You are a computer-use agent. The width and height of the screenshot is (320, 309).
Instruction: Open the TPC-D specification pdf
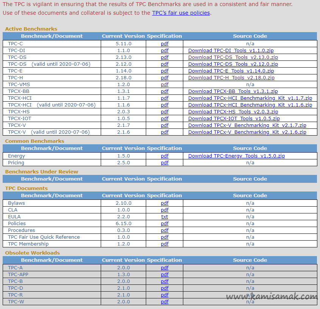point(164,288)
